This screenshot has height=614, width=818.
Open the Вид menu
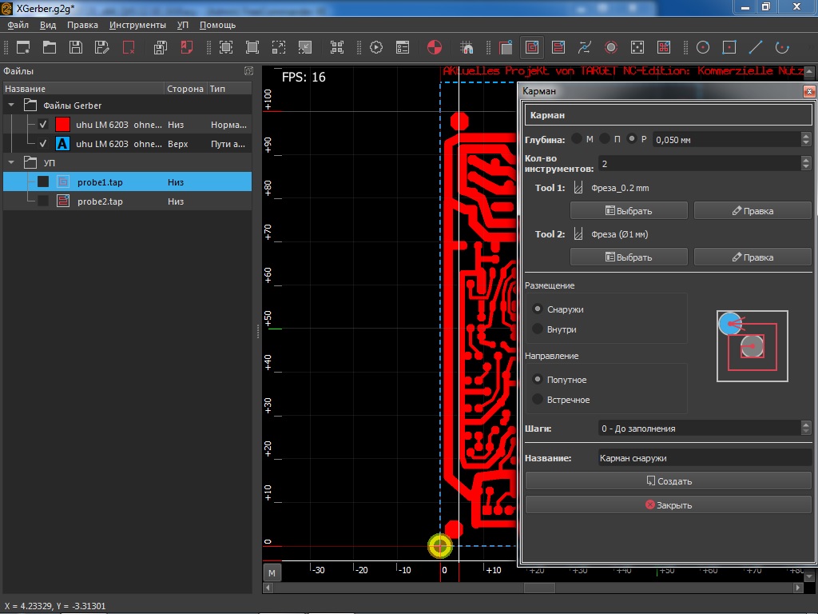tap(48, 25)
